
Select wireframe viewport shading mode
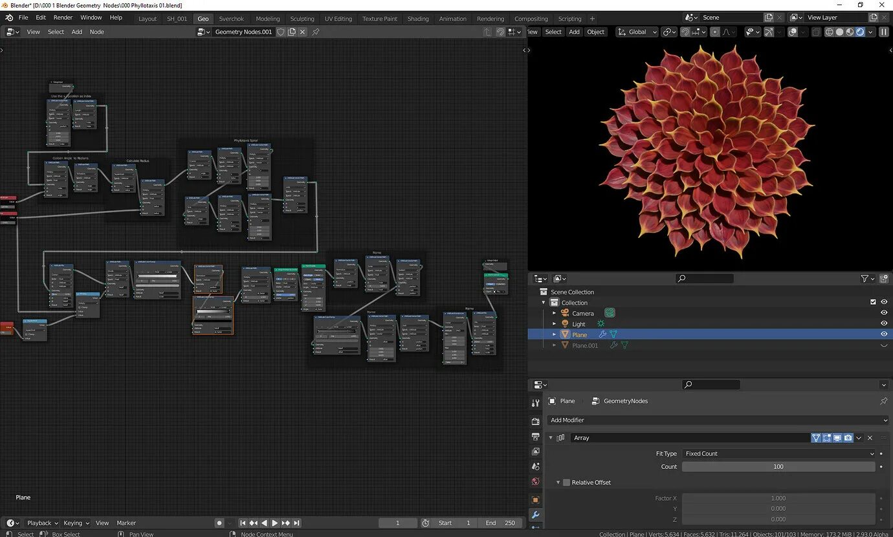[830, 32]
